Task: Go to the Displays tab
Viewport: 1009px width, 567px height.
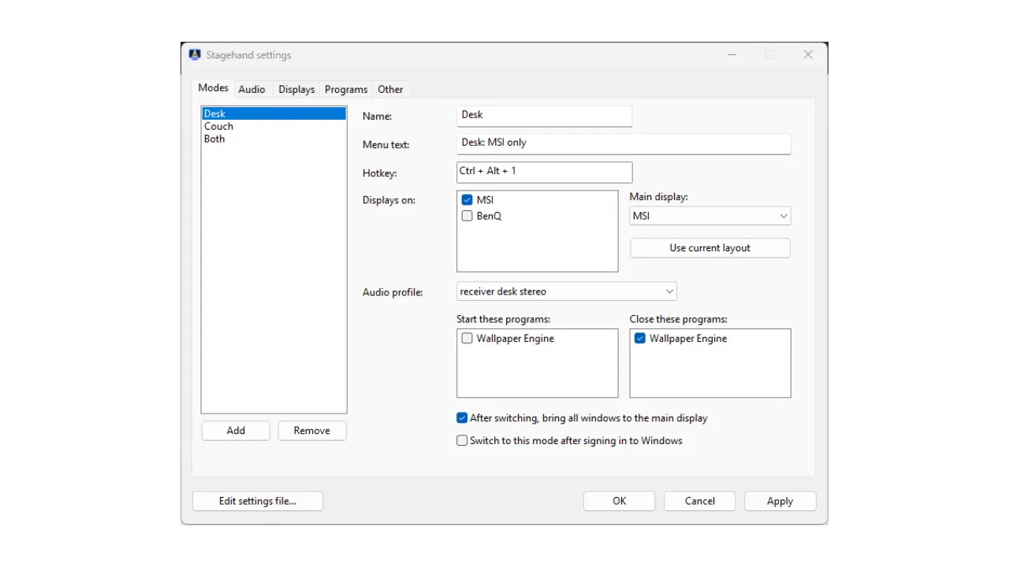Action: click(296, 90)
